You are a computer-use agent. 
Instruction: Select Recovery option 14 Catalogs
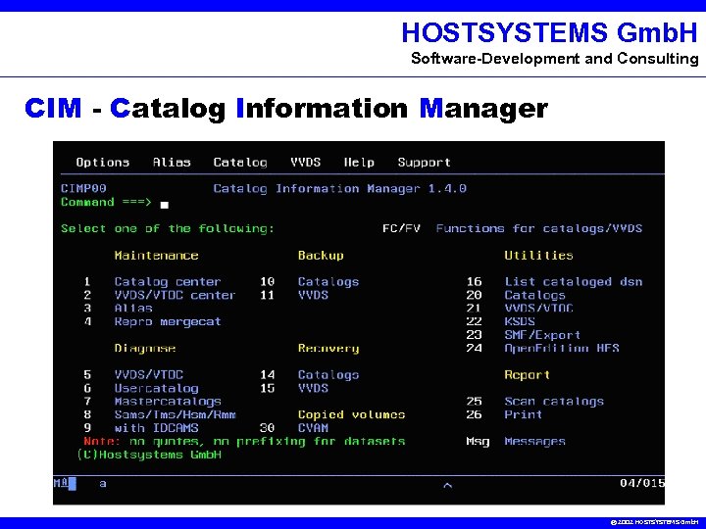point(309,375)
